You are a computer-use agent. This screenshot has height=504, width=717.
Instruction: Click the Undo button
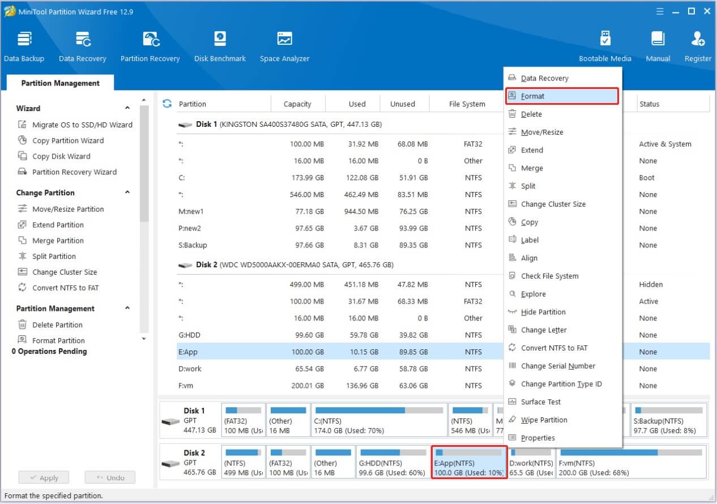(110, 477)
